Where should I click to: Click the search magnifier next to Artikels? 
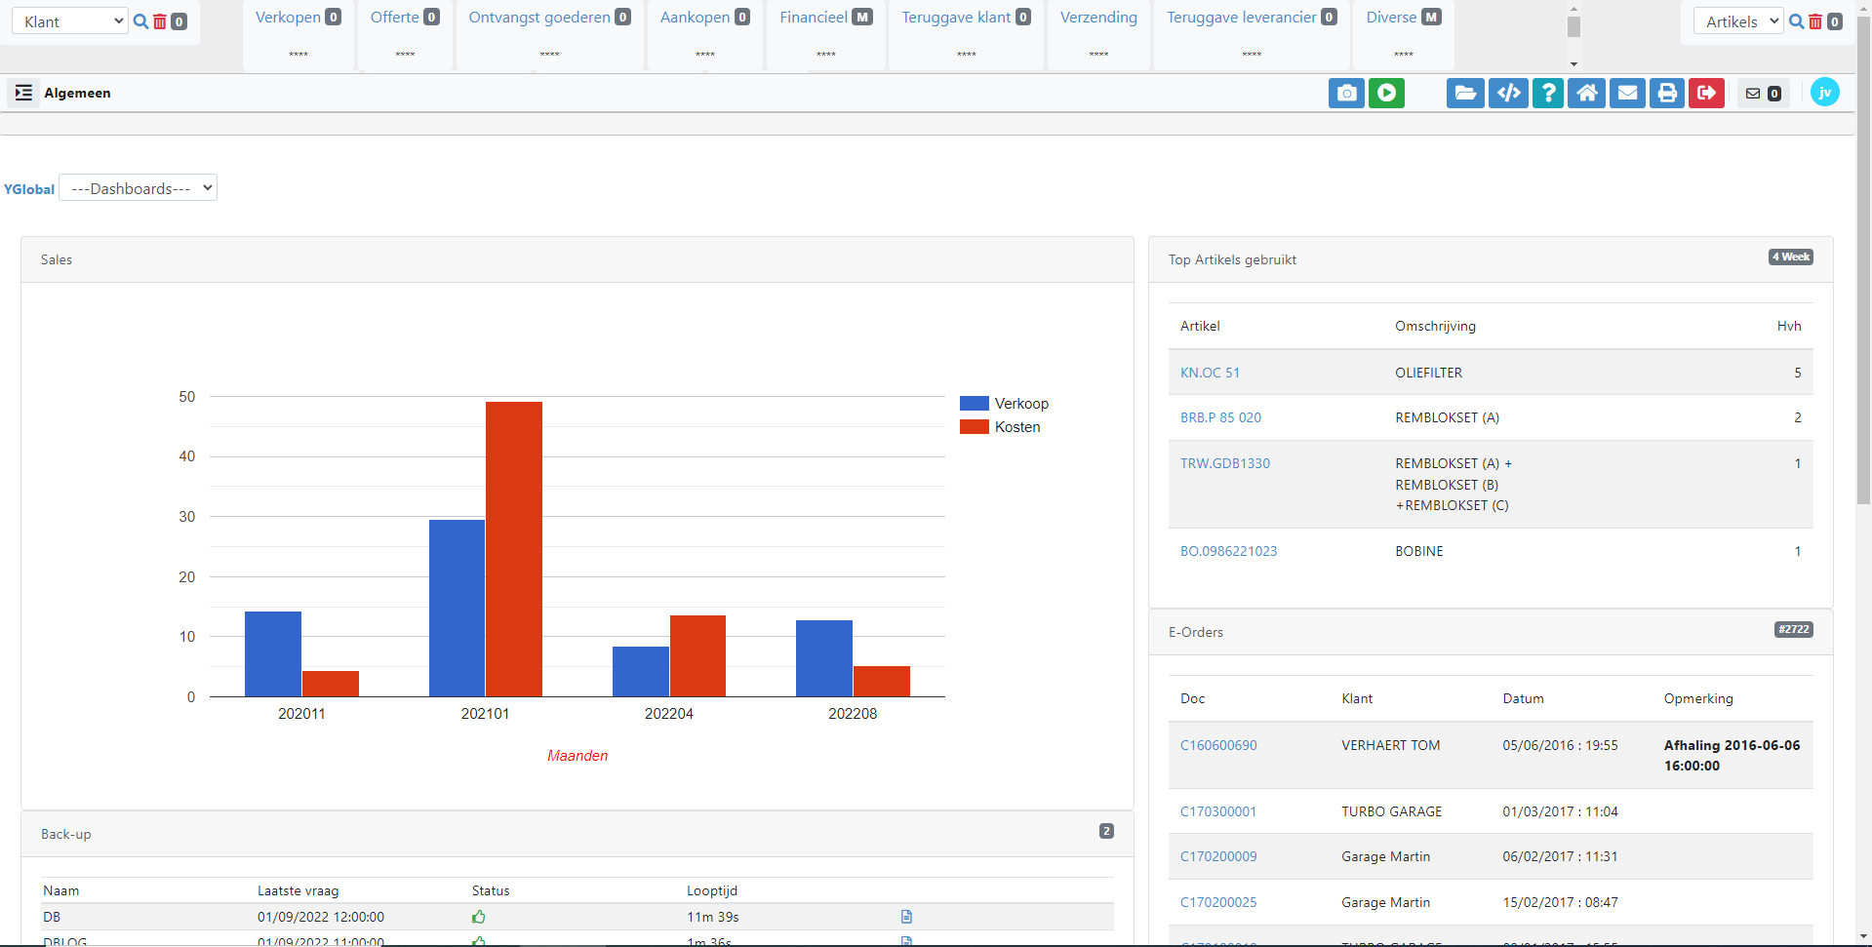[x=1796, y=21]
